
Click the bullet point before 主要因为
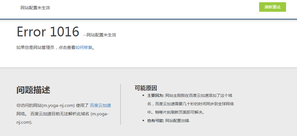point(144,96)
